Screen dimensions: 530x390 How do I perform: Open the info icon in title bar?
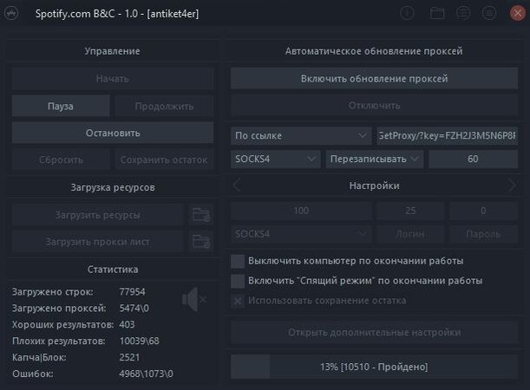click(x=407, y=14)
